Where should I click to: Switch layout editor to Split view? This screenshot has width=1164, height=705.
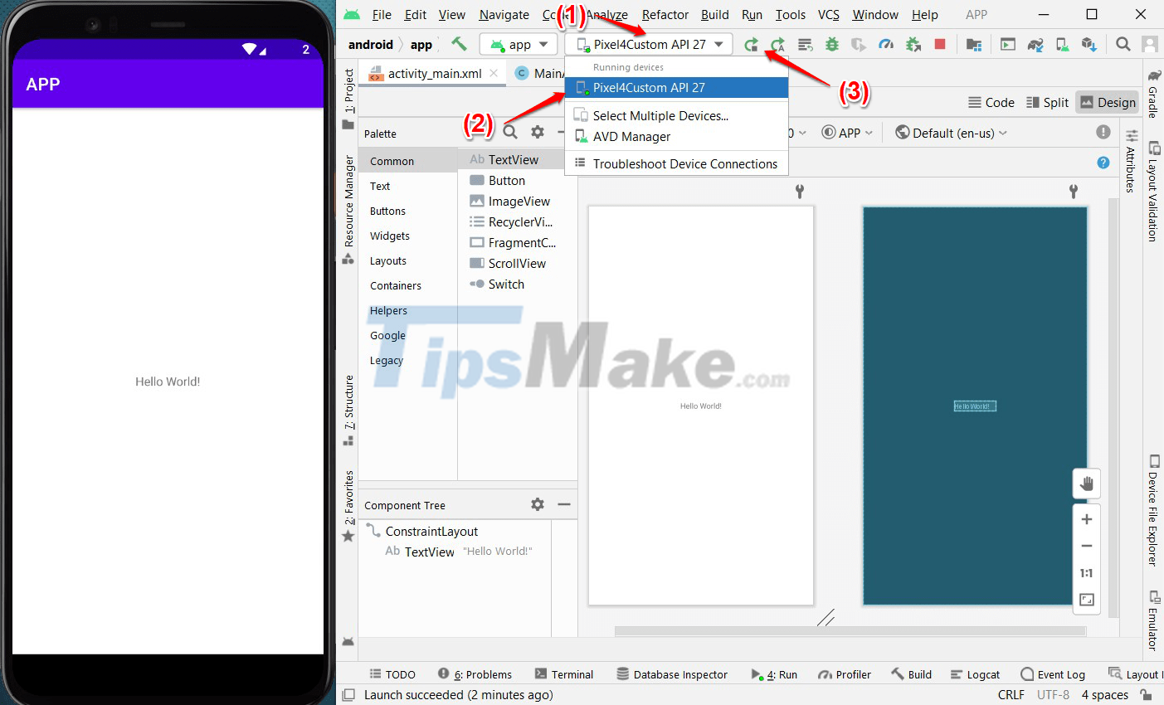1047,102
